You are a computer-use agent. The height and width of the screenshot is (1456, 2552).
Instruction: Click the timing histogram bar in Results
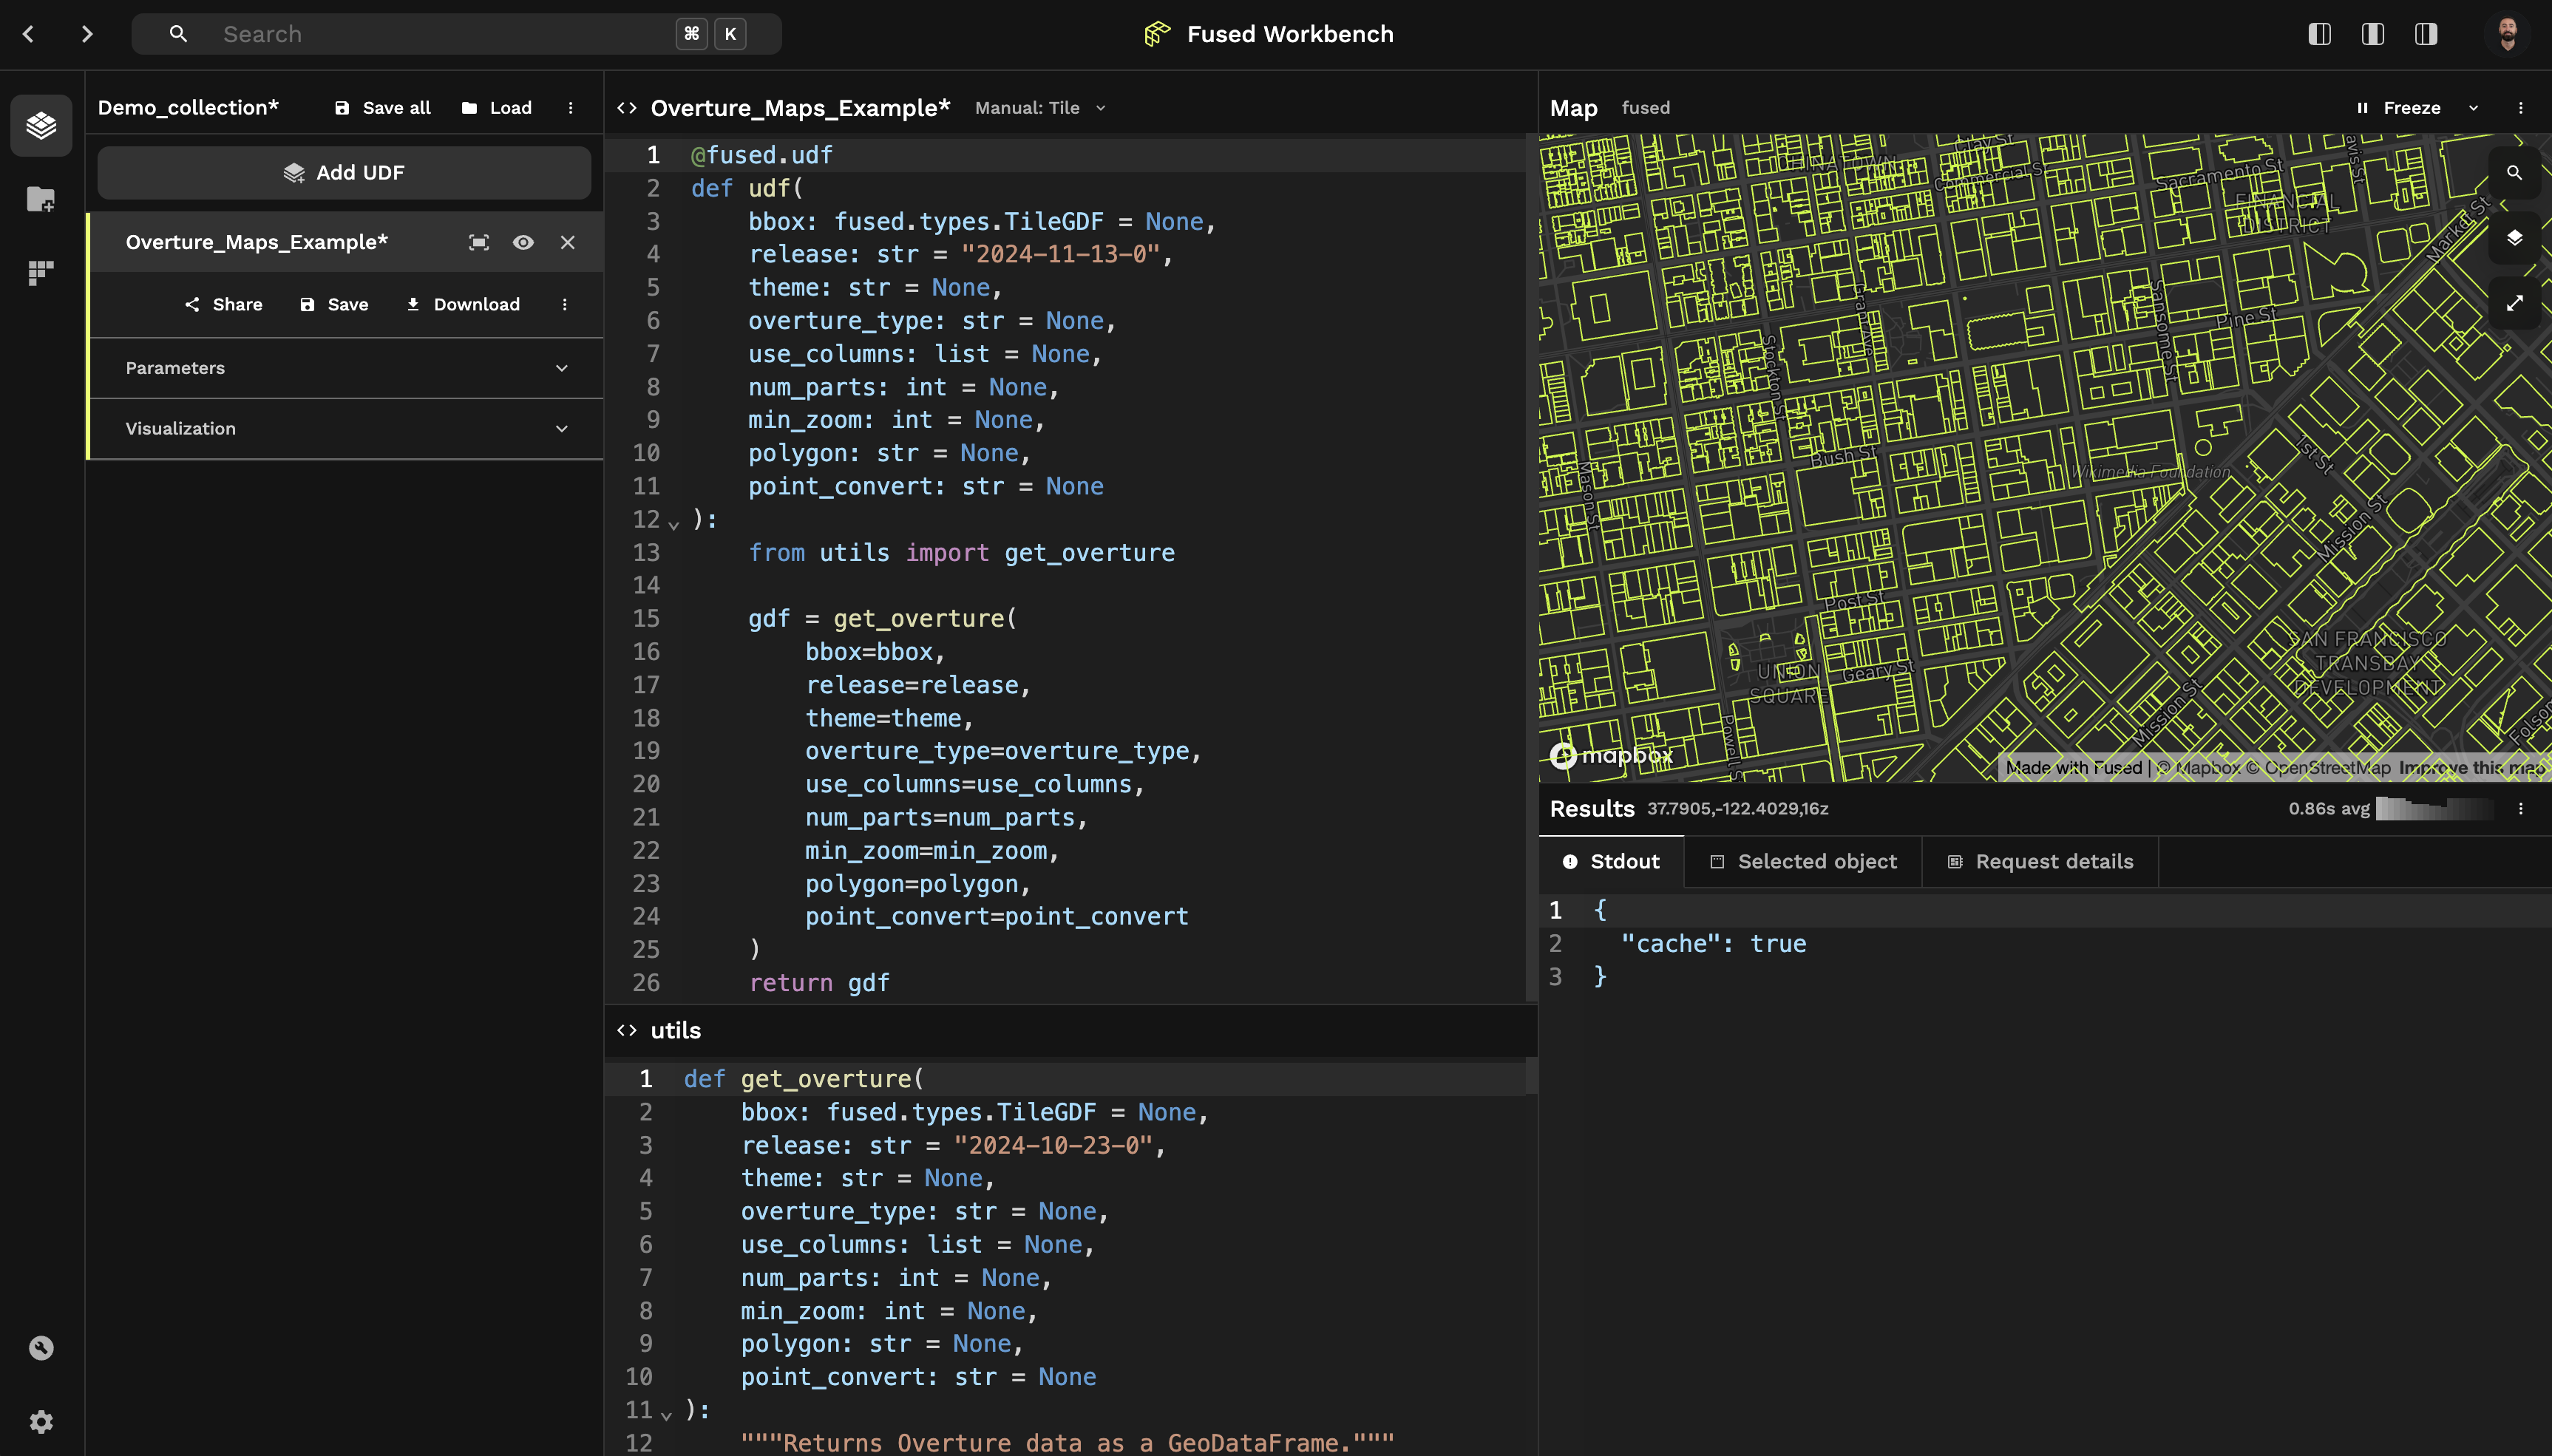tap(2434, 808)
